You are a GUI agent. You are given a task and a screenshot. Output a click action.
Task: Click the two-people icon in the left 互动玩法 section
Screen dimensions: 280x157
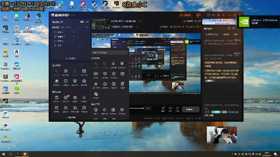point(57,81)
